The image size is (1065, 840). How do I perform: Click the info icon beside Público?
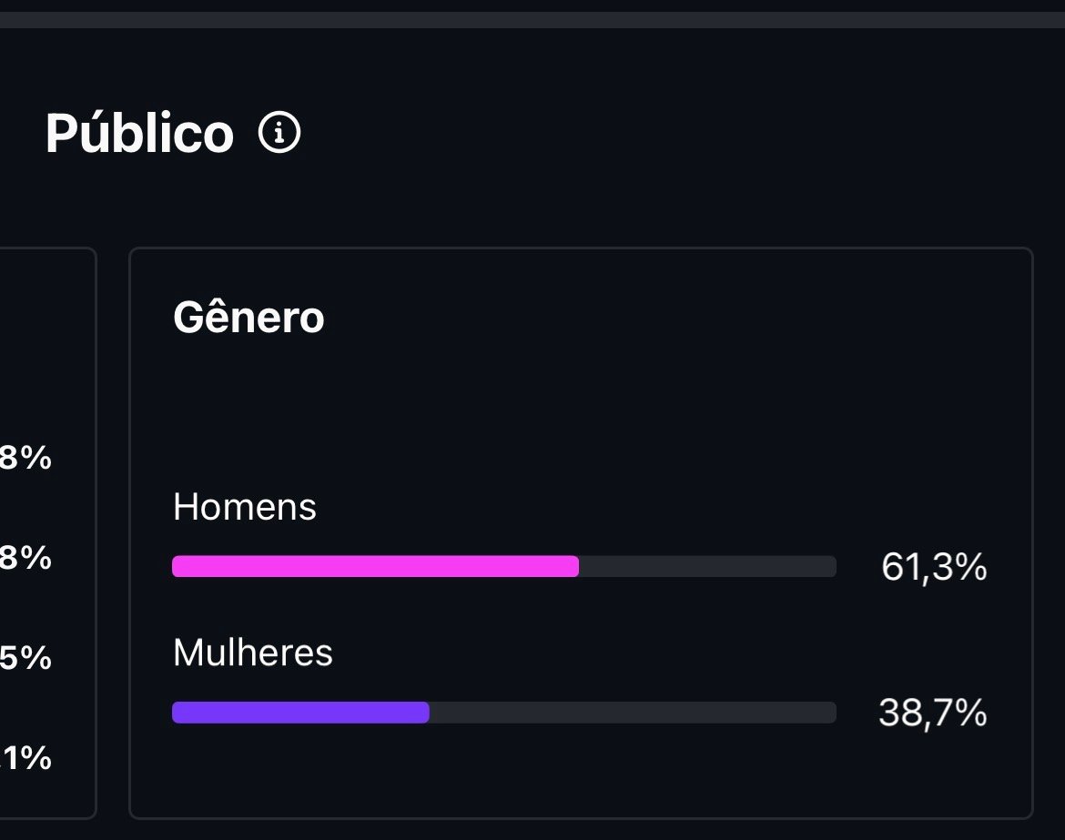279,134
